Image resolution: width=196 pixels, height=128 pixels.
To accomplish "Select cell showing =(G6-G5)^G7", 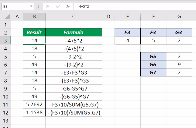I will click(74, 96).
